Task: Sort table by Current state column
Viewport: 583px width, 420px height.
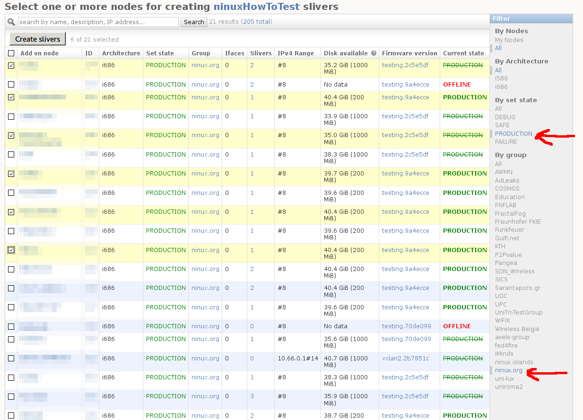Action: 463,53
